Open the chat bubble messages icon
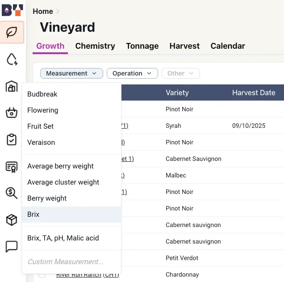This screenshot has width=284, height=282. click(12, 247)
